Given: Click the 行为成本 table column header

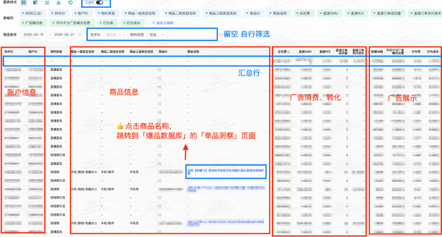Looking at the screenshot, I should click(x=432, y=52).
